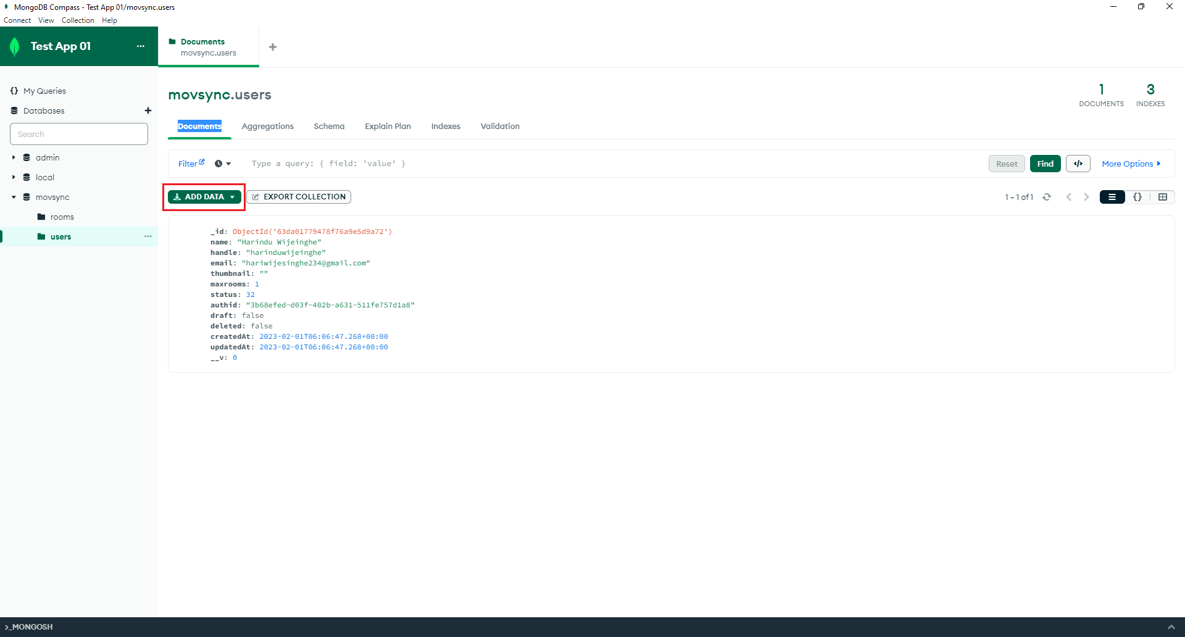The image size is (1185, 637).
Task: Create a database with the plus icon
Action: click(x=148, y=110)
